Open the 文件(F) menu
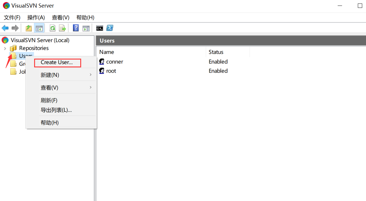The height and width of the screenshot is (201, 366). (x=12, y=18)
